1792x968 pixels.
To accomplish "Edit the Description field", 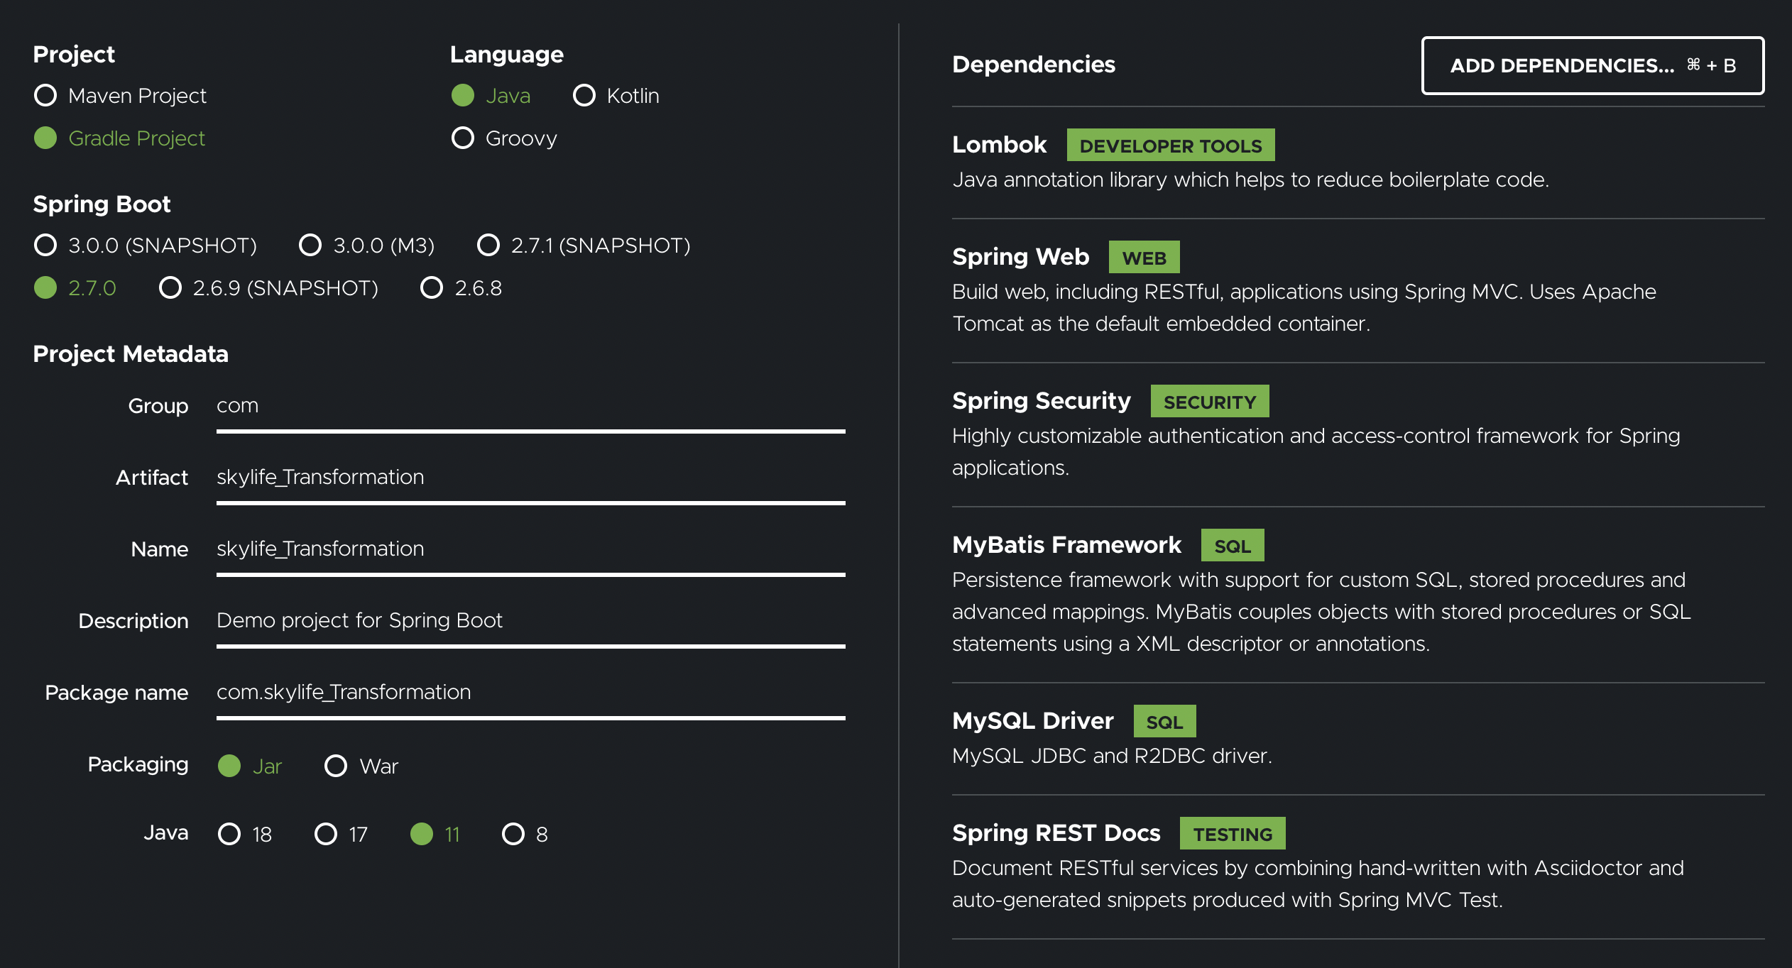I will (530, 621).
